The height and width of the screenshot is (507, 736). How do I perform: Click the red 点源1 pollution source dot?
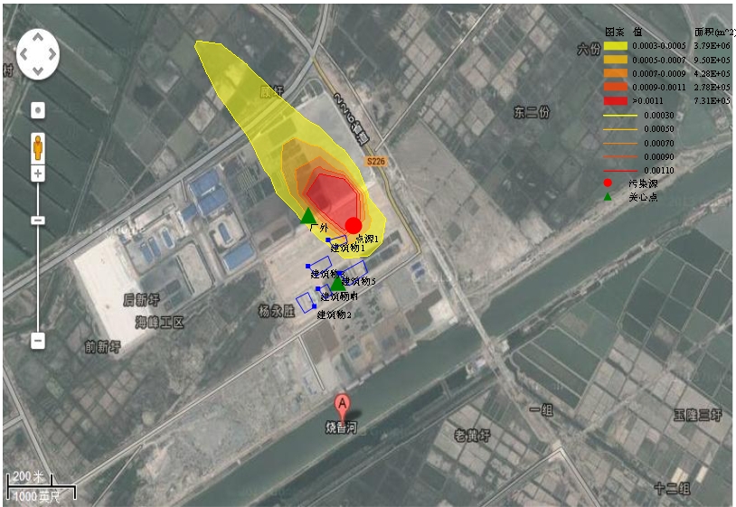tap(354, 225)
